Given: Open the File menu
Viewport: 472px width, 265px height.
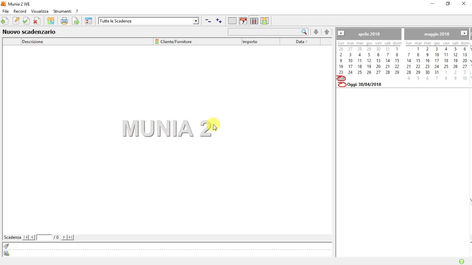Looking at the screenshot, I should [6, 11].
